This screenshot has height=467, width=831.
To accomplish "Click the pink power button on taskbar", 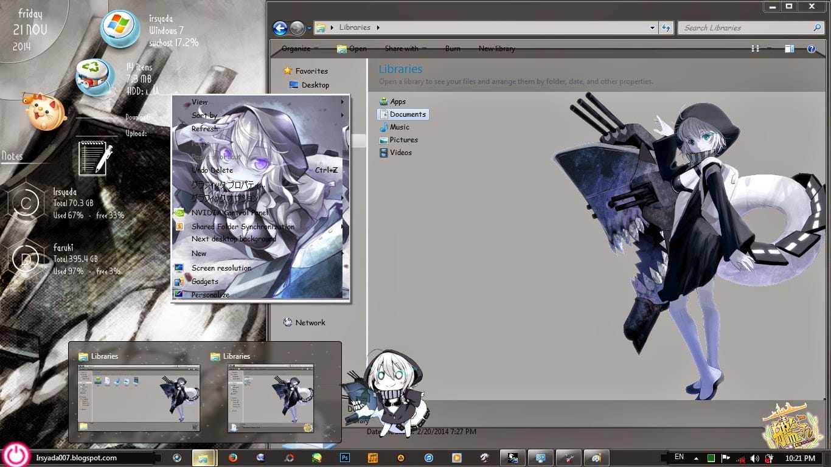I will [x=16, y=455].
